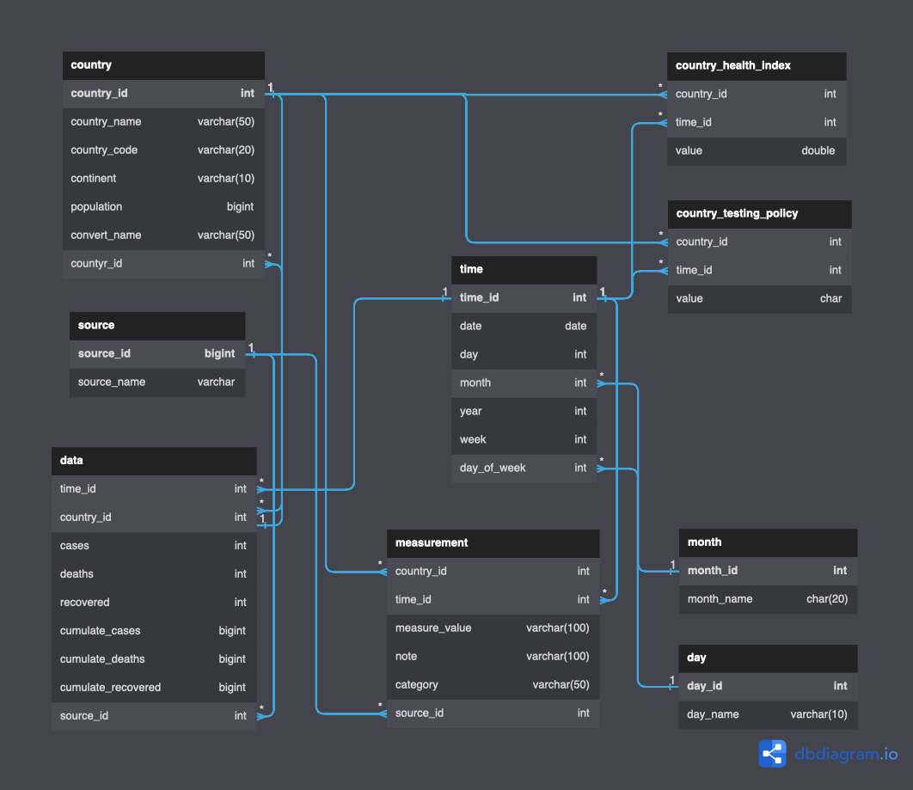Image resolution: width=913 pixels, height=790 pixels.
Task: Click country_id row in measurement table
Action: click(493, 572)
